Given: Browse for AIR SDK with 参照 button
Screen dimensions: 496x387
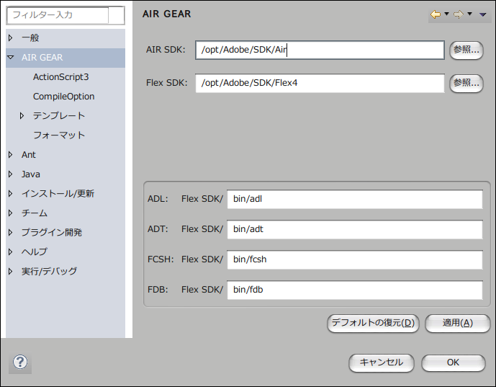Looking at the screenshot, I should pyautogui.click(x=466, y=50).
